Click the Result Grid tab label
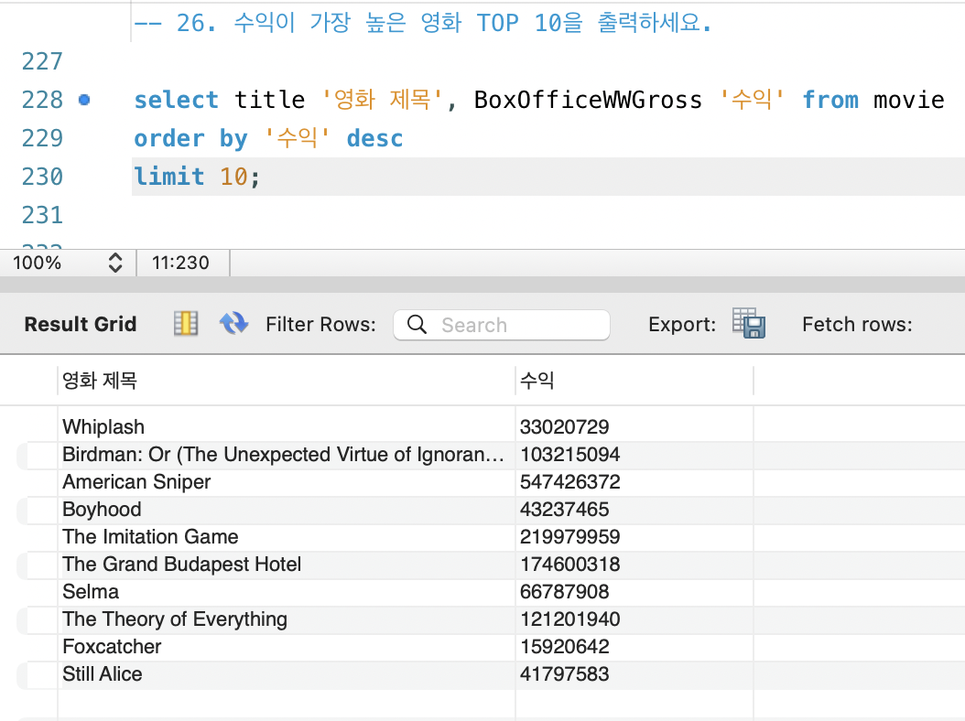 [80, 323]
